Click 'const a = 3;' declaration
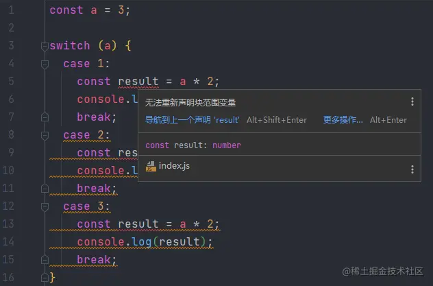433x286 pixels. pos(90,10)
